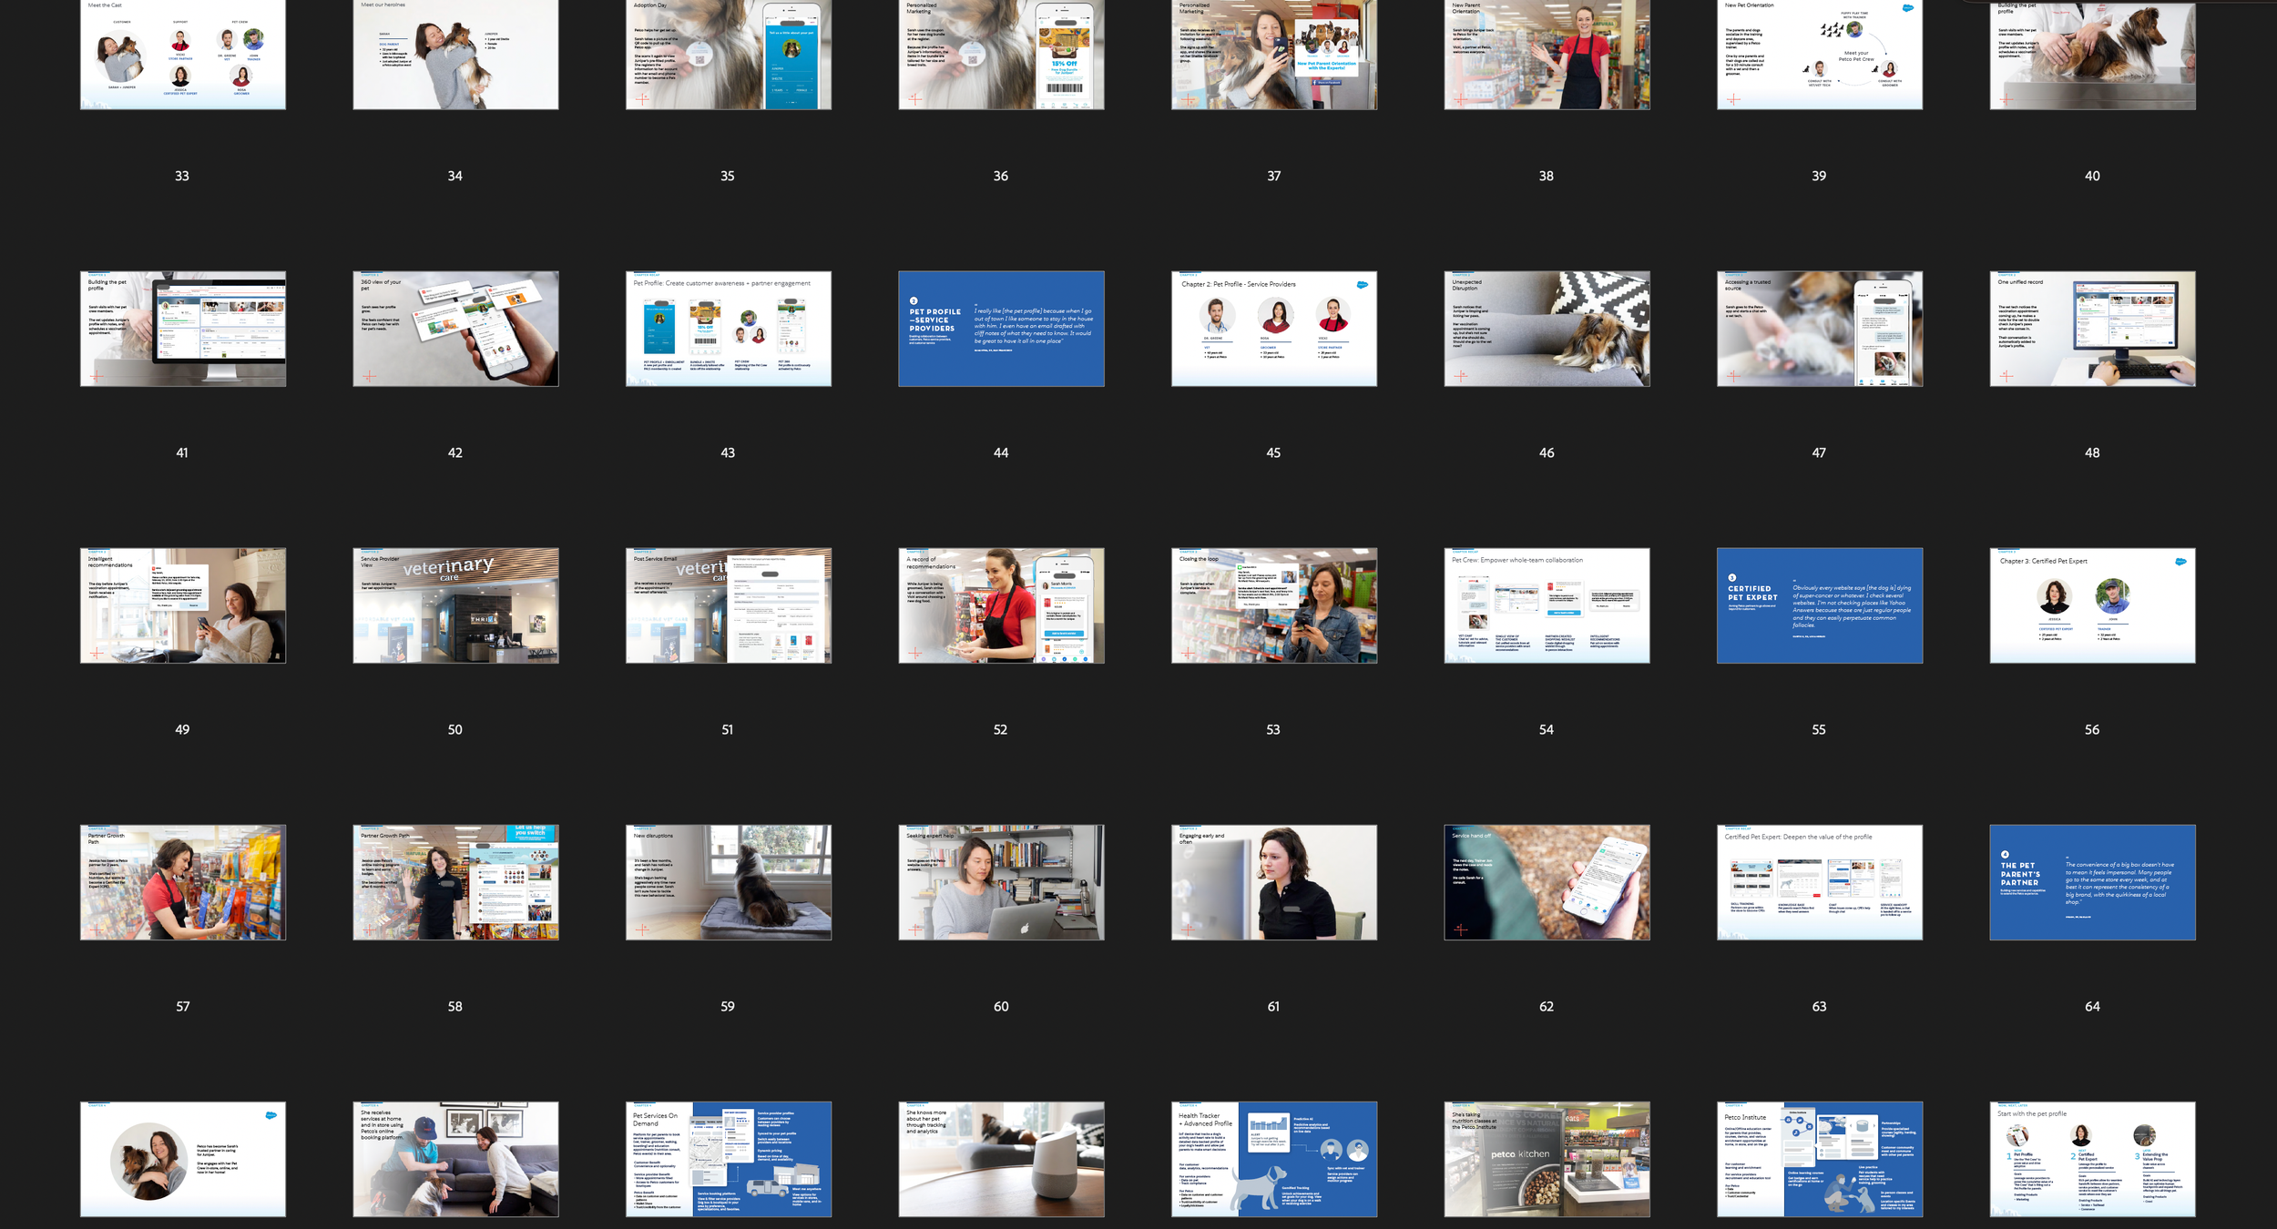Select blue Certified Pet Expert slide 55

(x=1819, y=605)
